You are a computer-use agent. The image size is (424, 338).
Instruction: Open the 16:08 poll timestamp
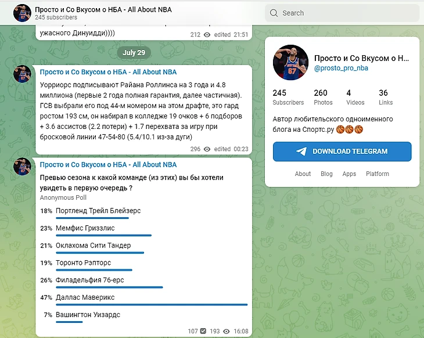(240, 331)
